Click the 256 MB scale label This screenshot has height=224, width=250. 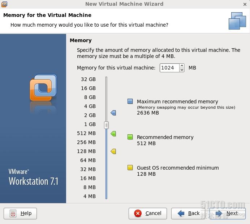(86, 142)
